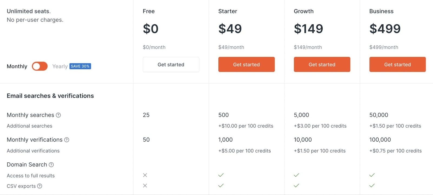Select the Yearly billing label
The width and height of the screenshot is (433, 195).
[60, 66]
